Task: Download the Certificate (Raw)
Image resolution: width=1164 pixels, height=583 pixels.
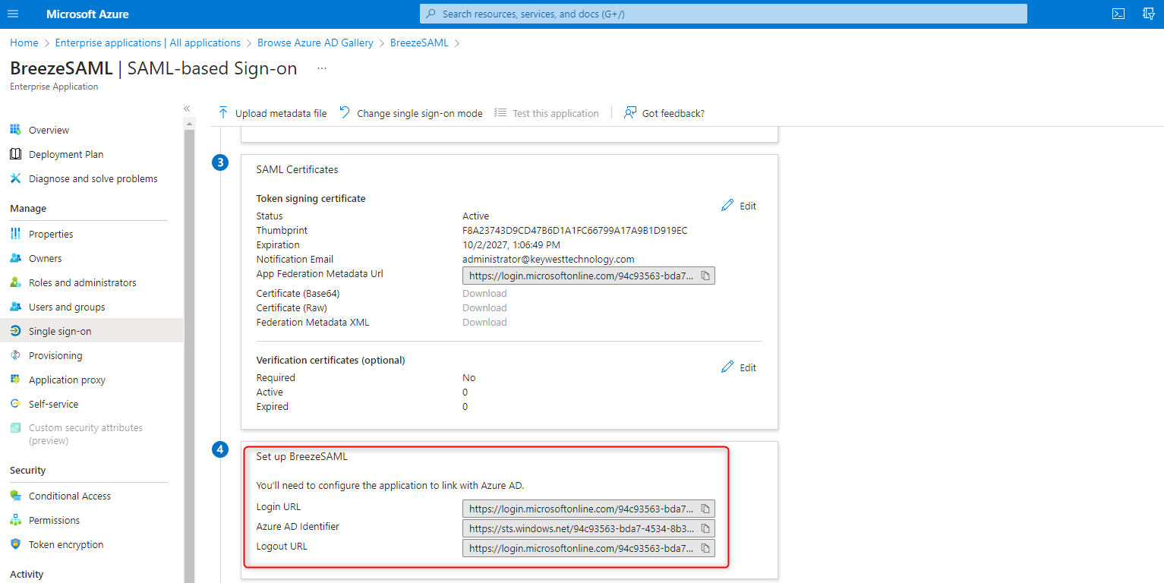Action: point(484,307)
